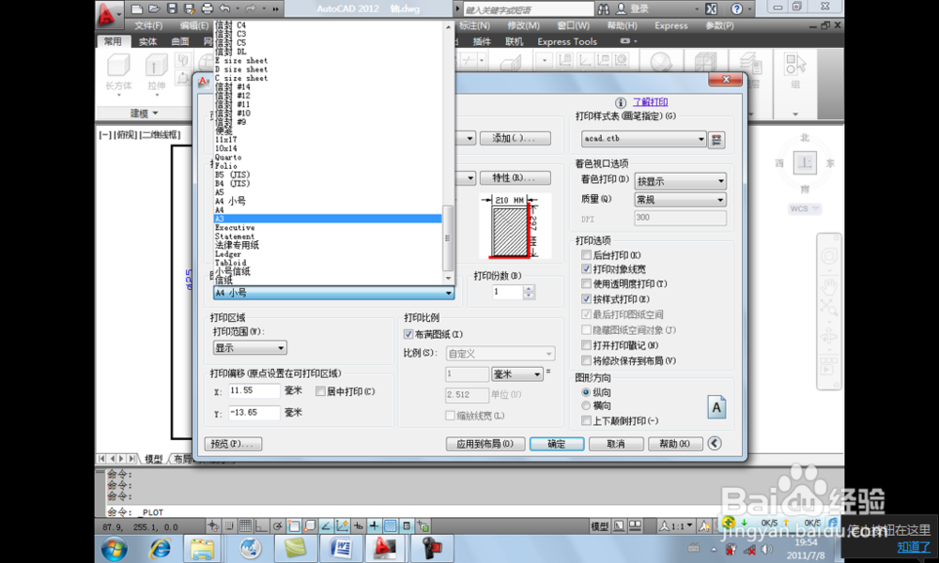Toggle grid display icon in status bar
The width and height of the screenshot is (939, 563).
point(245,525)
